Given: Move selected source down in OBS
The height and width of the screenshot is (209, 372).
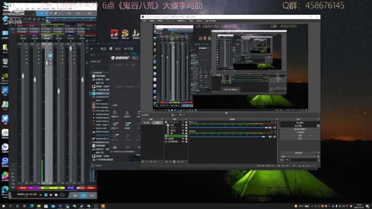Looking at the screenshot, I should (182, 162).
